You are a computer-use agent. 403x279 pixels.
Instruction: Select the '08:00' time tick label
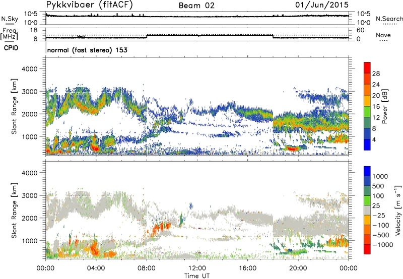pos(147,268)
